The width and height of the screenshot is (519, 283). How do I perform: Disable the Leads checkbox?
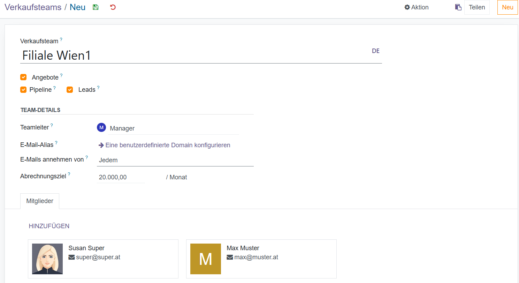click(x=70, y=90)
